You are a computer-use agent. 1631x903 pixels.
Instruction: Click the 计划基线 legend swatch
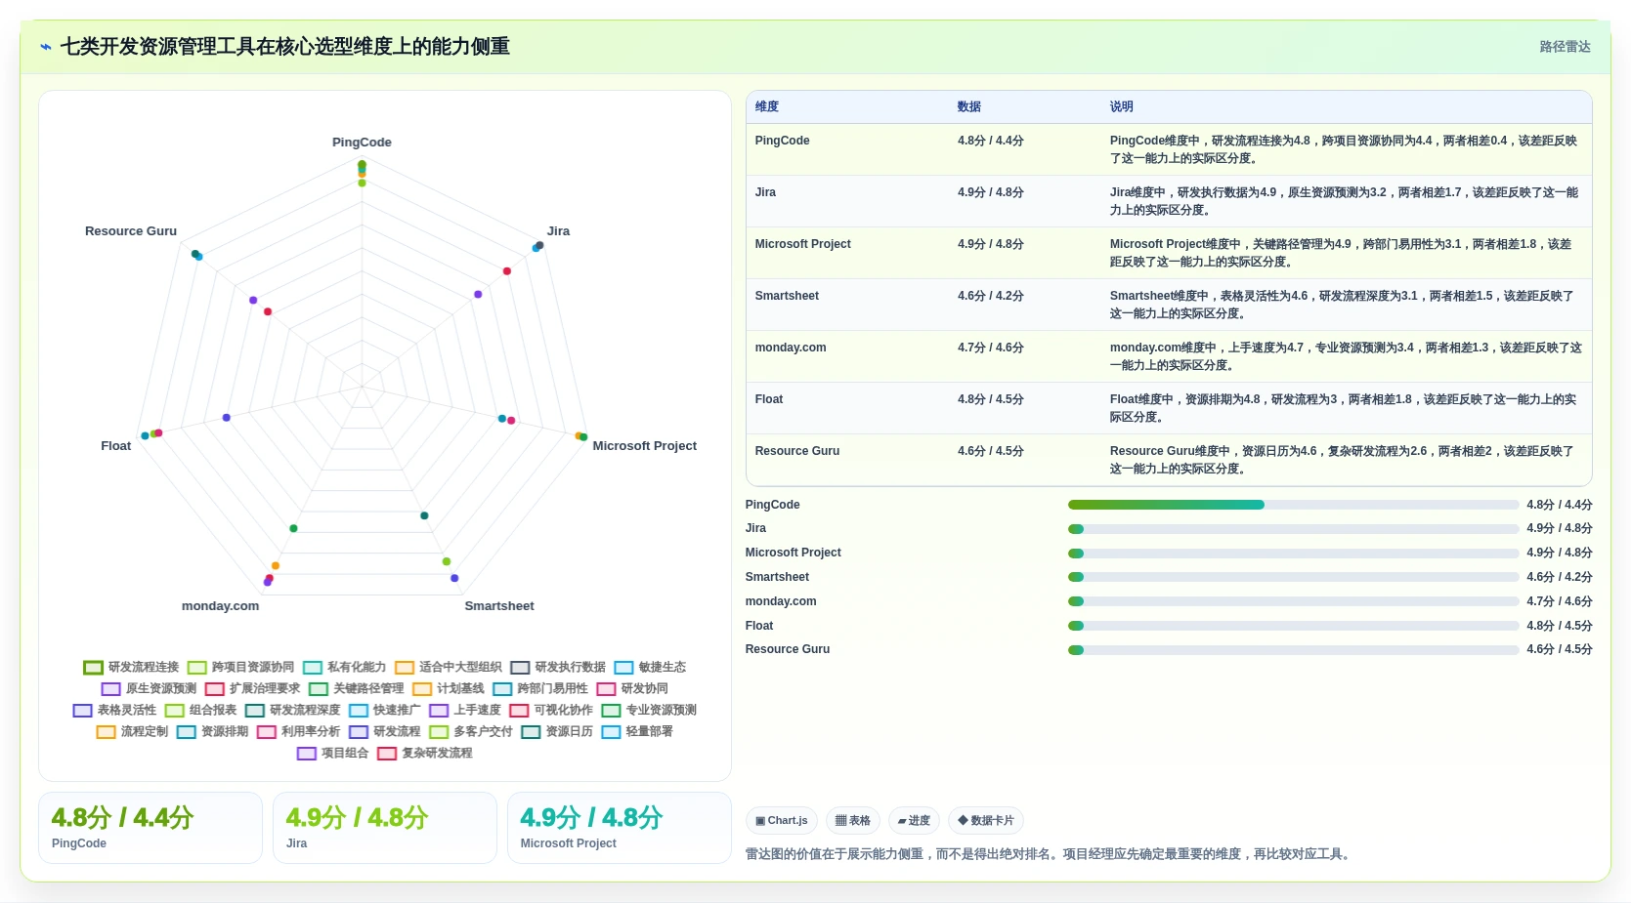click(x=421, y=689)
